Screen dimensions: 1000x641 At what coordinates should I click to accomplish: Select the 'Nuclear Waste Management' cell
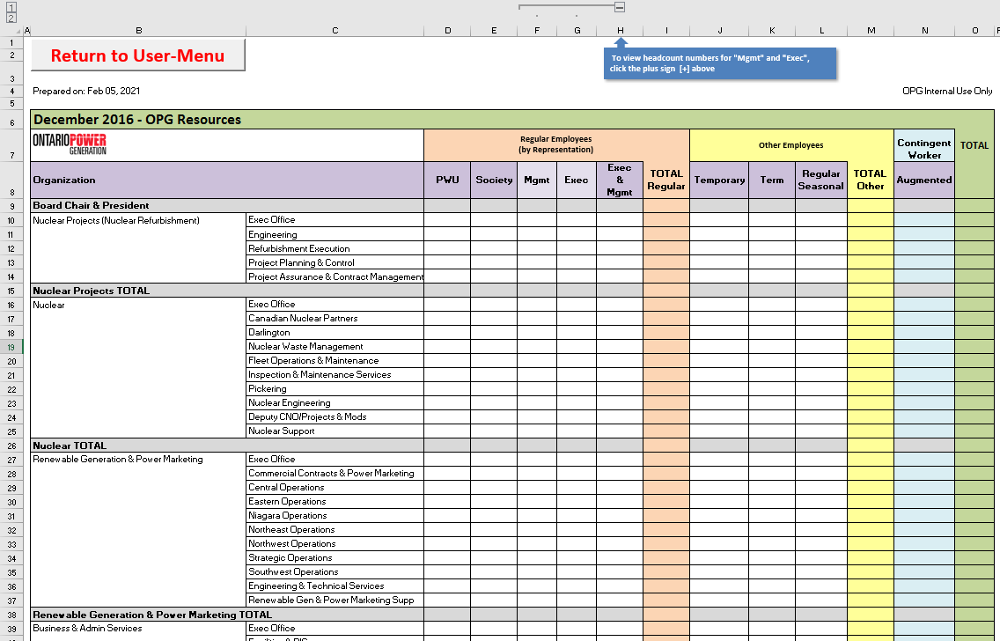point(335,346)
